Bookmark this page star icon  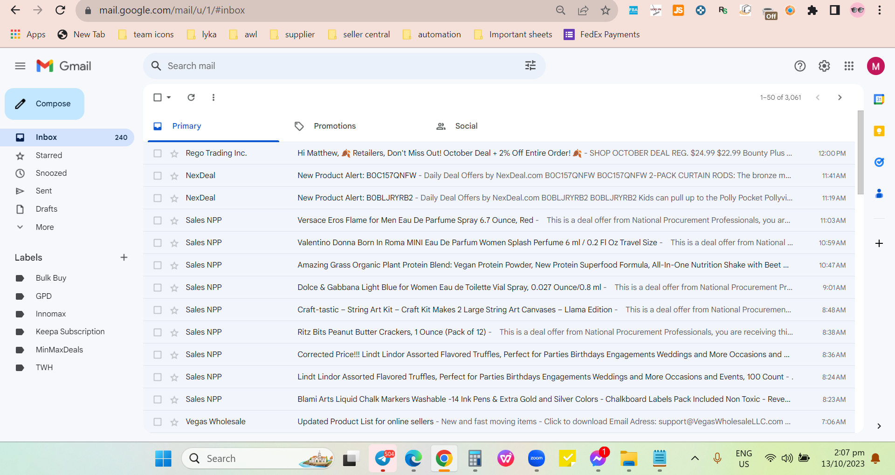605,10
